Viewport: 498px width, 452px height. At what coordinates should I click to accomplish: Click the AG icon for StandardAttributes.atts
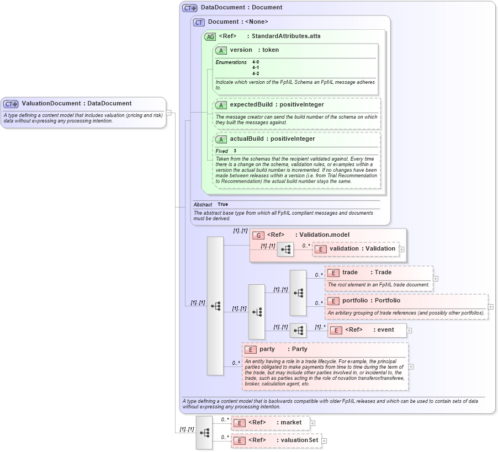click(x=210, y=36)
